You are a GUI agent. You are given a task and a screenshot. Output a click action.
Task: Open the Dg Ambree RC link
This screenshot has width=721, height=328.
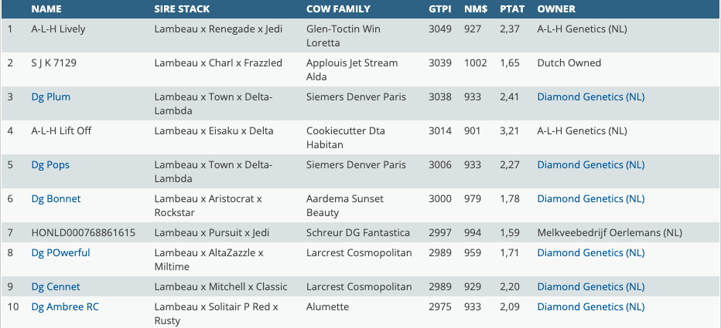coord(65,307)
